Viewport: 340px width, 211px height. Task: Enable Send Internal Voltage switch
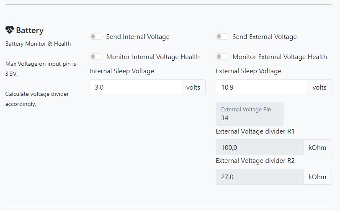96,37
